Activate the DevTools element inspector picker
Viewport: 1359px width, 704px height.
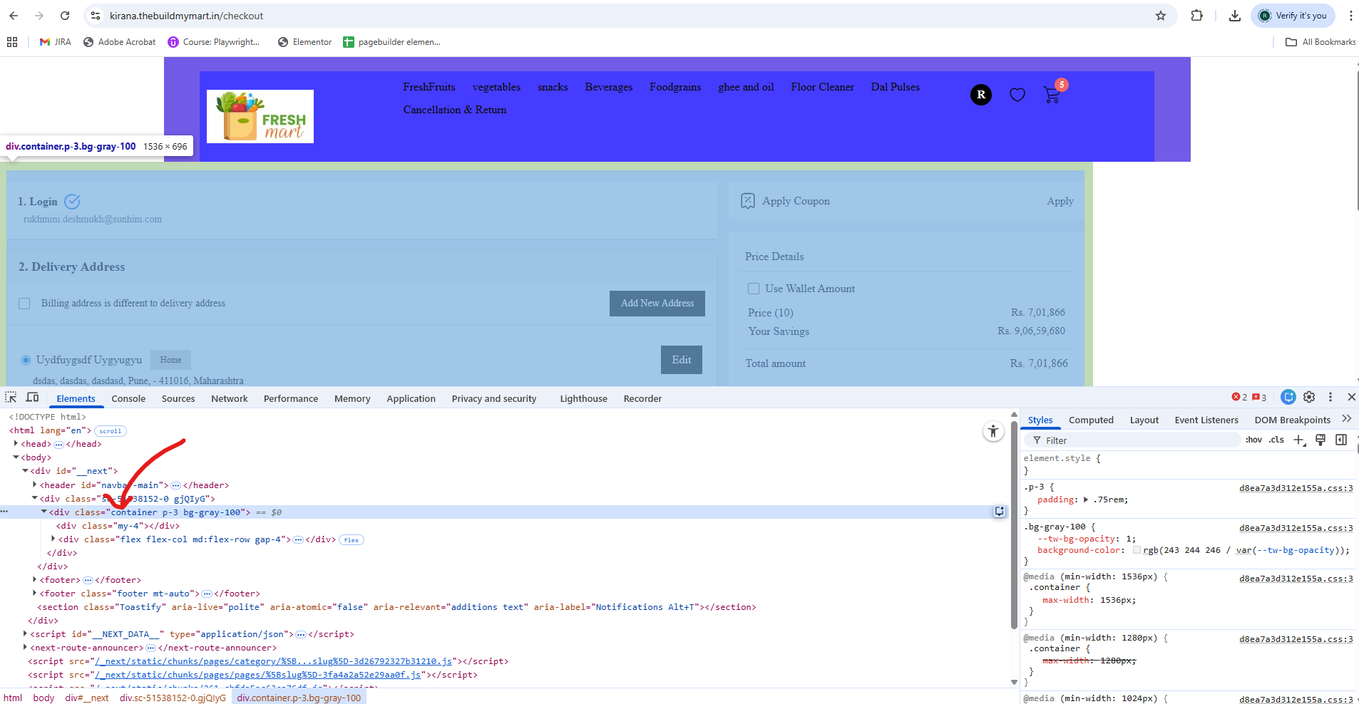click(x=11, y=398)
